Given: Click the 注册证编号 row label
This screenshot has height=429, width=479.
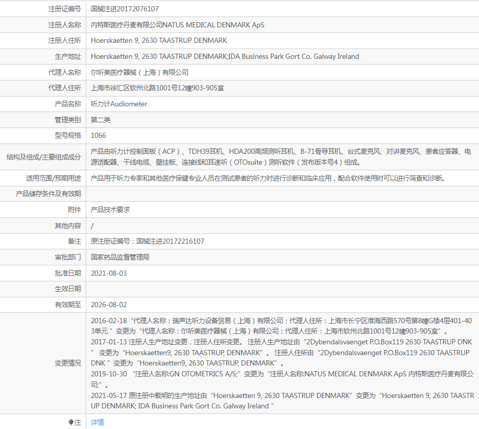Looking at the screenshot, I should click(x=65, y=9).
